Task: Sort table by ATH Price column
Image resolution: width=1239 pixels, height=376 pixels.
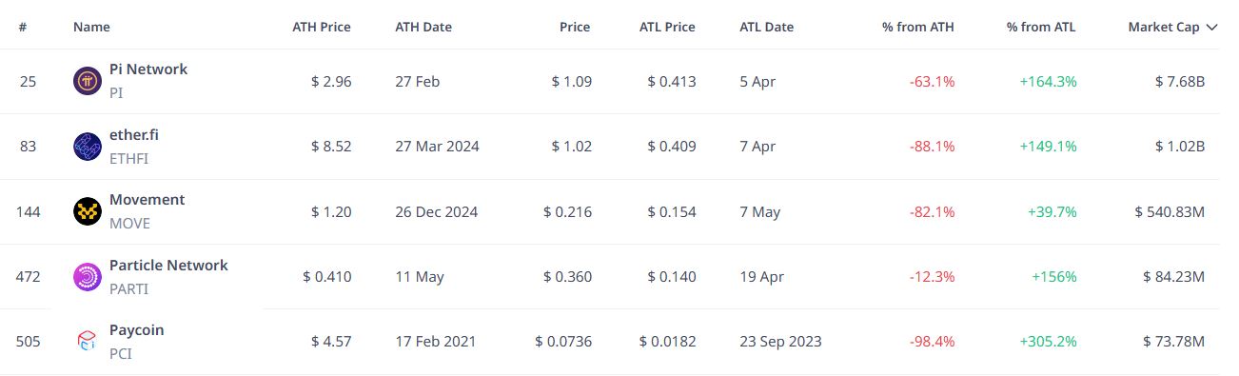Action: (322, 27)
